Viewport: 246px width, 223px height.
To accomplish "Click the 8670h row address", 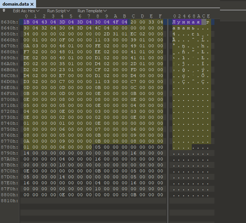I will pyautogui.click(x=10, y=46).
